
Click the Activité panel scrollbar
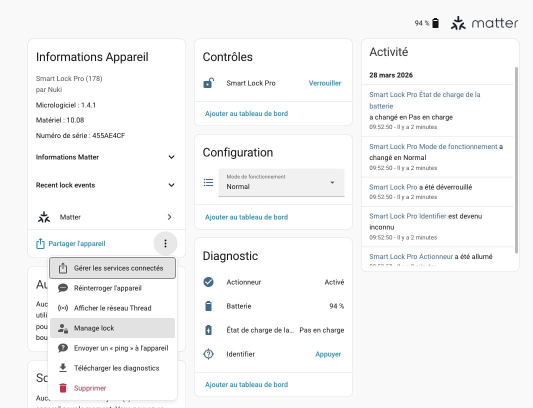[x=516, y=160]
